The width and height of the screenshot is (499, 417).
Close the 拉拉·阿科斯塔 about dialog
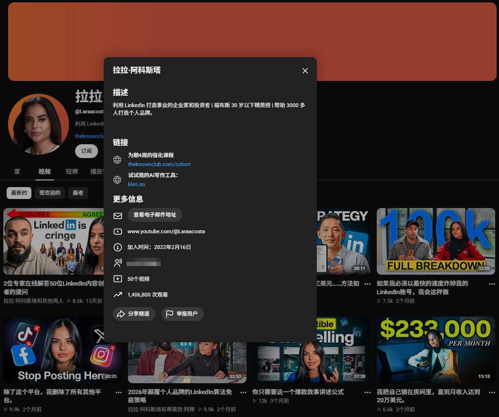pyautogui.click(x=305, y=71)
